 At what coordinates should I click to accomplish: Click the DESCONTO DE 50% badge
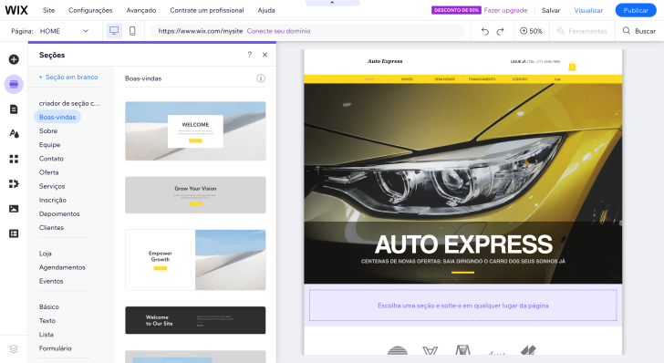456,10
